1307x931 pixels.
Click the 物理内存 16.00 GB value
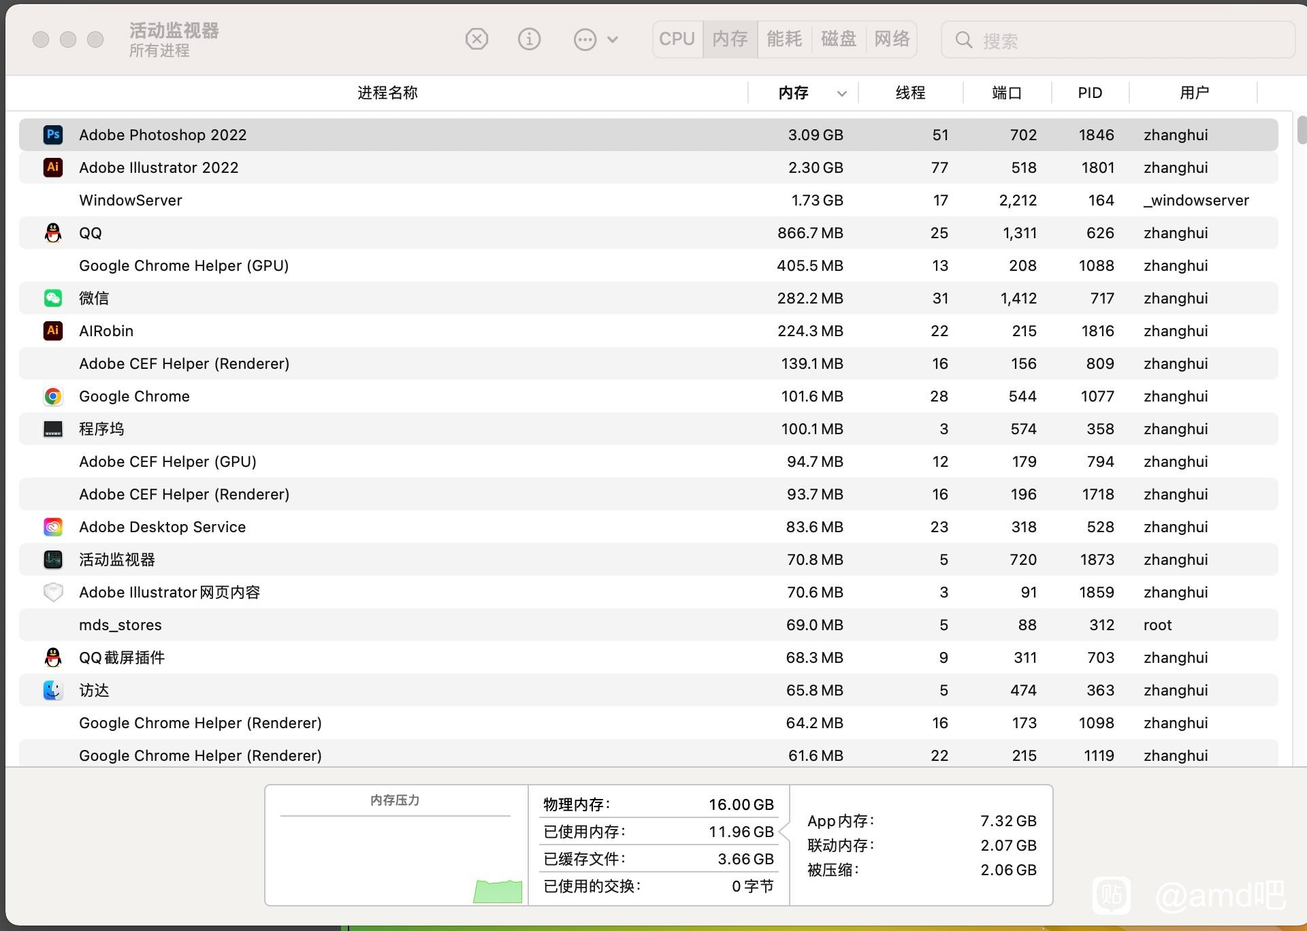point(741,804)
